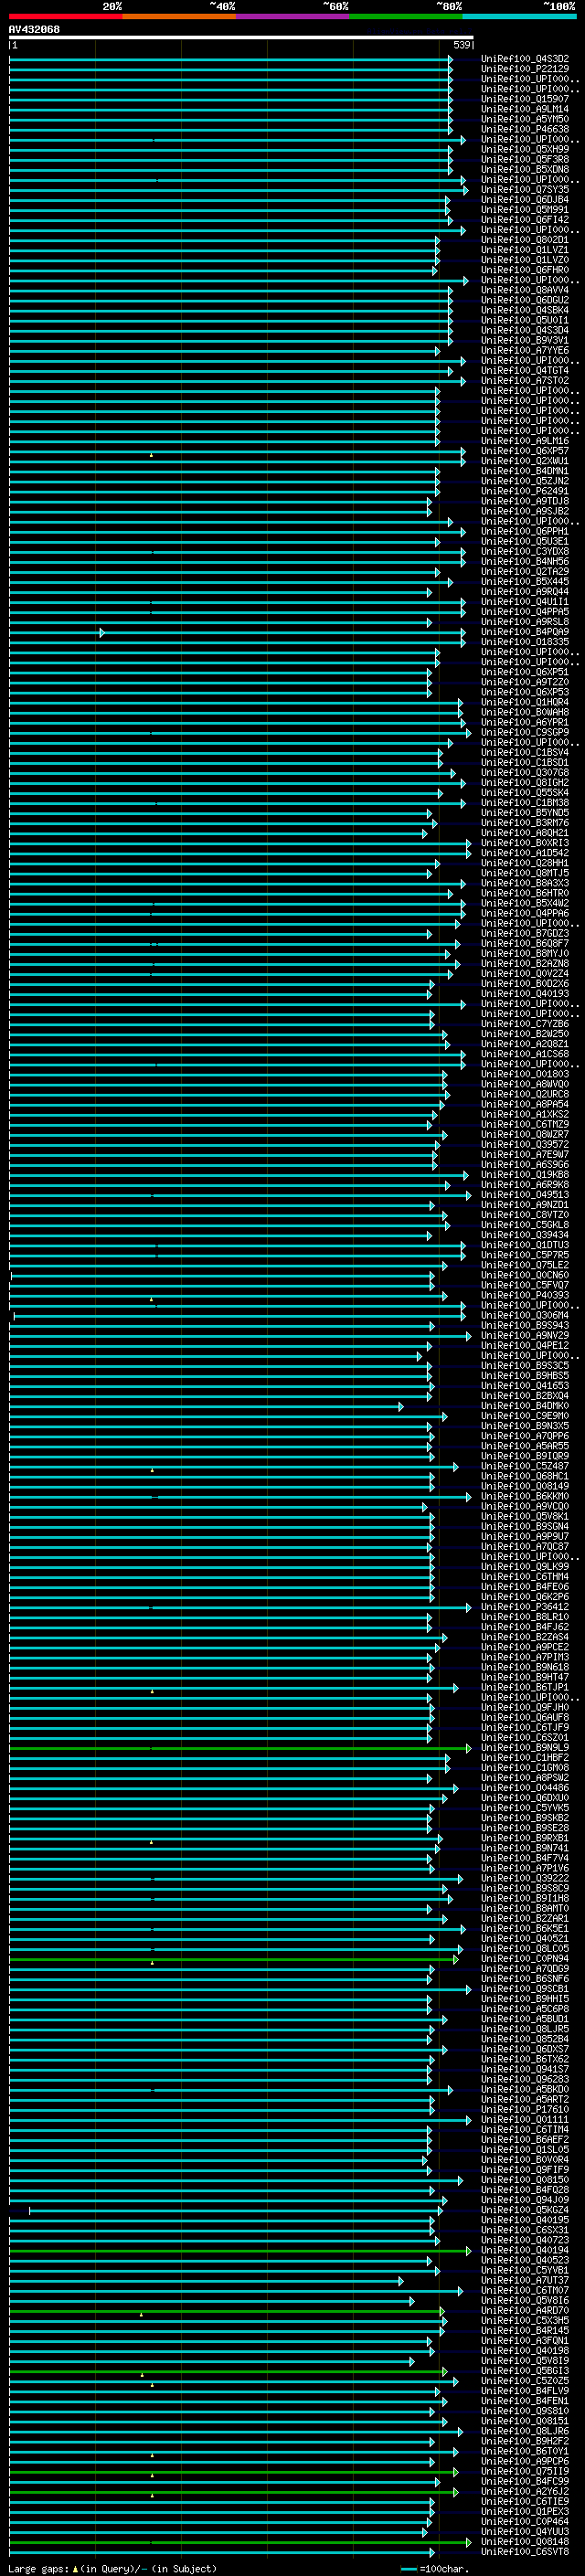
Task: Click the query end position 539
Action: (x=461, y=45)
